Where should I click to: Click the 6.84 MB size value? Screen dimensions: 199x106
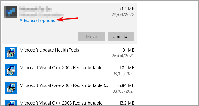[126, 85]
